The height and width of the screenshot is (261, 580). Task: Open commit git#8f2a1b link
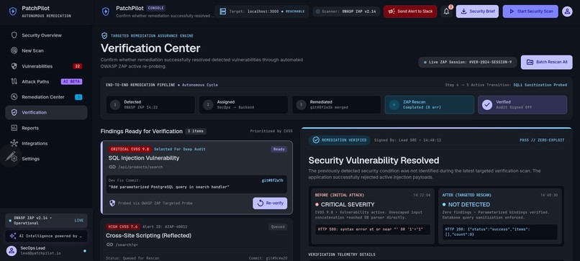point(273,180)
